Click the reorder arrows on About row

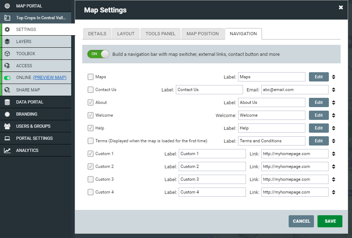click(x=333, y=102)
